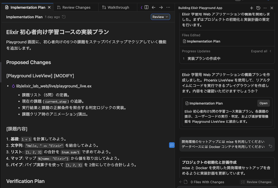This screenshot has height=188, width=278.
Task: Open the chat panel overflow ellipsis menu
Action: point(265,8)
